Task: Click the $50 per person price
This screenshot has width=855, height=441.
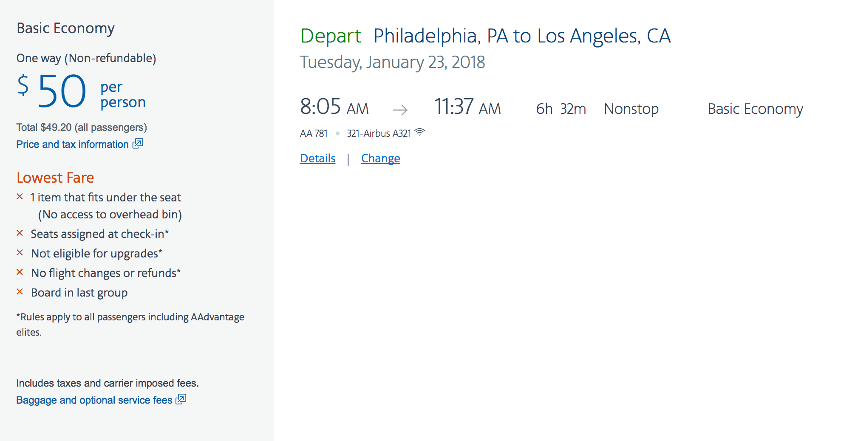Action: tap(62, 91)
